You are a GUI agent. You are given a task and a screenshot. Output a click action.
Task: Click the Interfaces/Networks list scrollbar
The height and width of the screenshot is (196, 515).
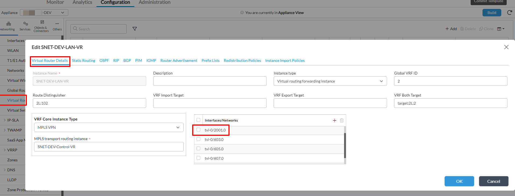(345, 145)
